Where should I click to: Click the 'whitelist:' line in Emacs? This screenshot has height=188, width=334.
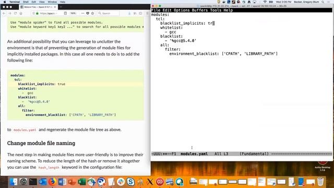click(172, 28)
